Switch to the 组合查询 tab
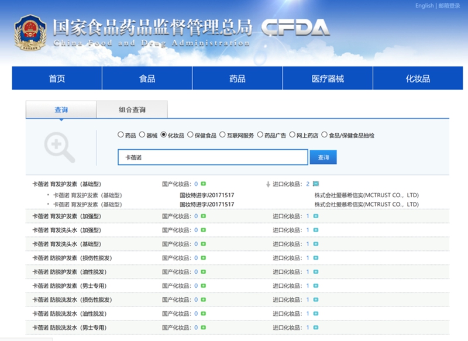Image resolution: width=468 pixels, height=341 pixels. 132,109
